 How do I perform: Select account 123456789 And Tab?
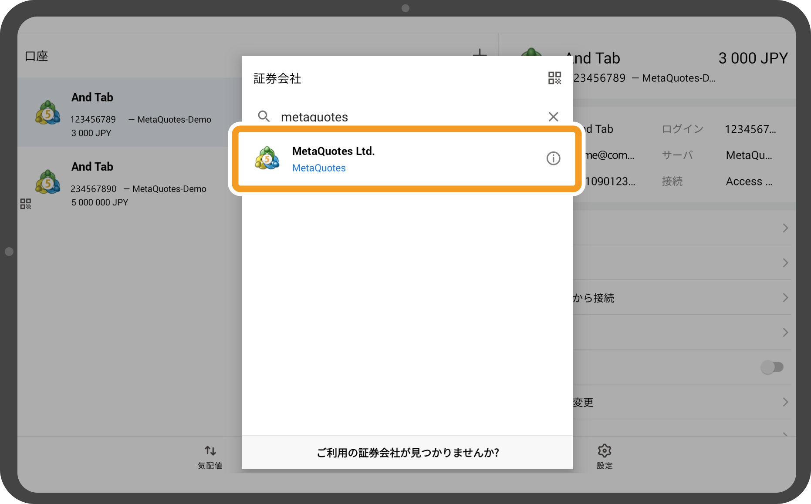coord(131,114)
